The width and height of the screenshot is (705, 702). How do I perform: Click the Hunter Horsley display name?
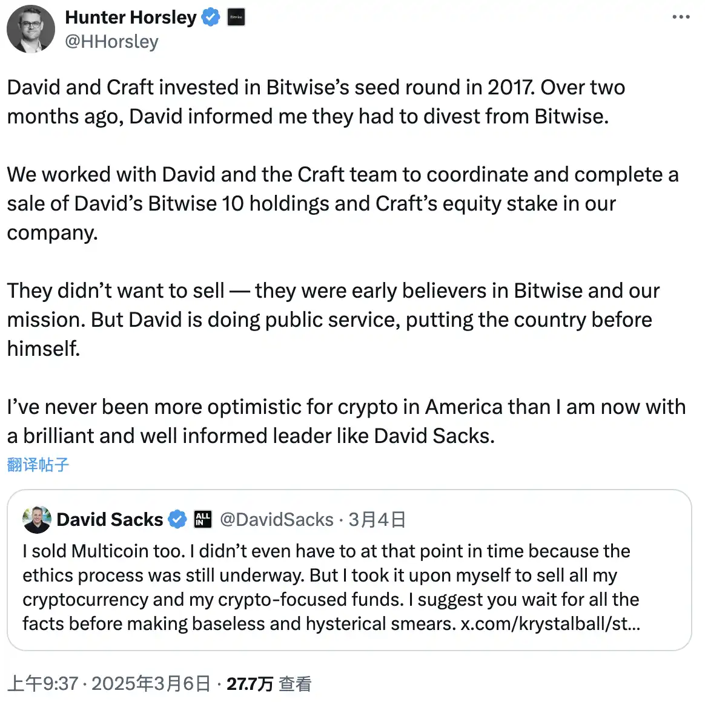131,17
